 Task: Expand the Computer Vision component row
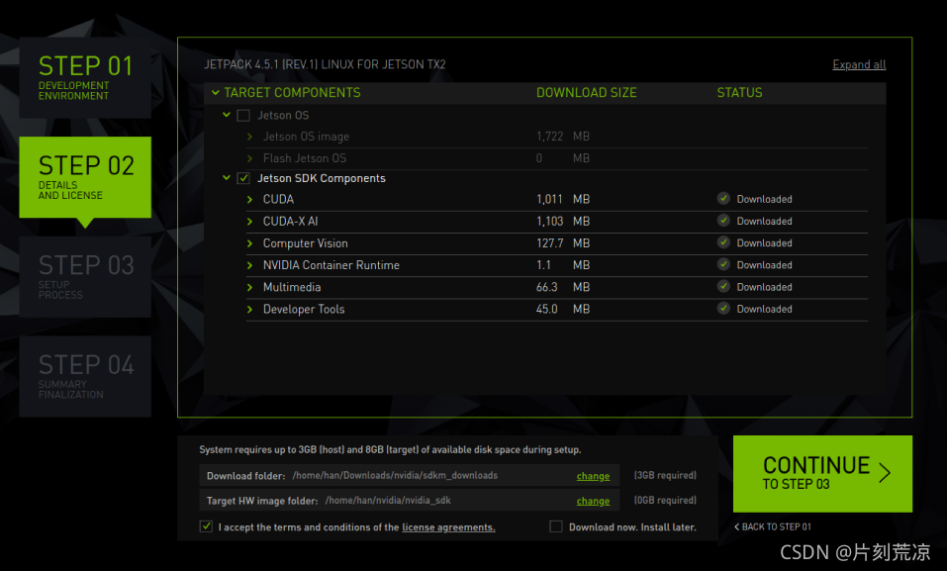coord(249,243)
